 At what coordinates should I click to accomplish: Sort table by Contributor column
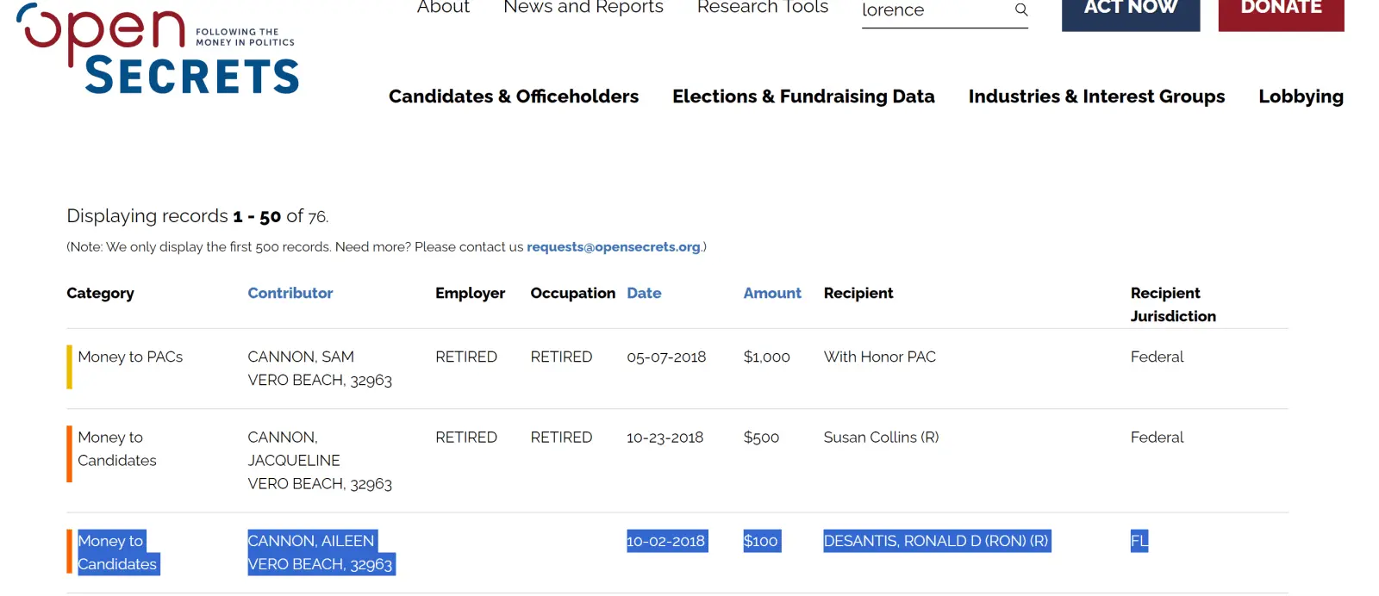coord(290,293)
